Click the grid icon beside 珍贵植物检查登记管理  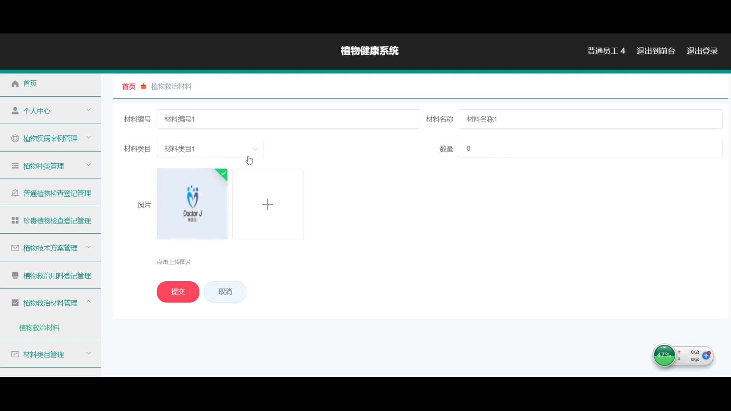click(x=15, y=221)
